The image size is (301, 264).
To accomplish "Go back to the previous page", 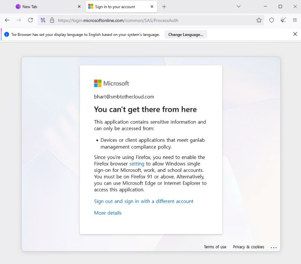I will pos(7,20).
